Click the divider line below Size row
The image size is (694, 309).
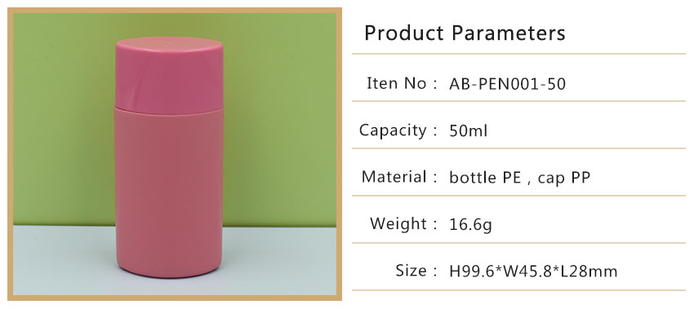[518, 290]
